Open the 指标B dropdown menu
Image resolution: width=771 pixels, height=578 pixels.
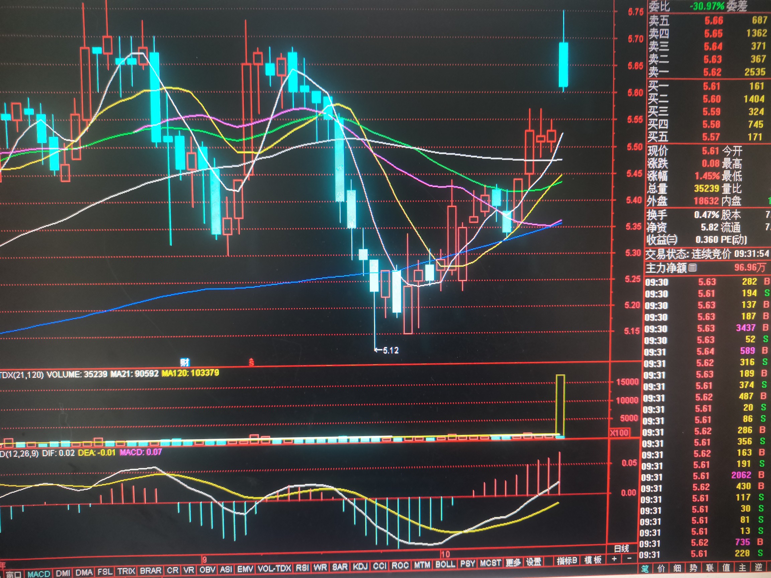(x=567, y=560)
